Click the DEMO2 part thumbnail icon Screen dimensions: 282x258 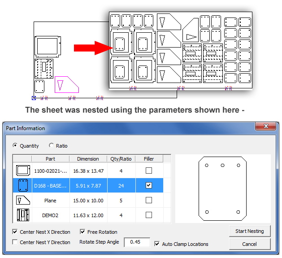click(22, 215)
